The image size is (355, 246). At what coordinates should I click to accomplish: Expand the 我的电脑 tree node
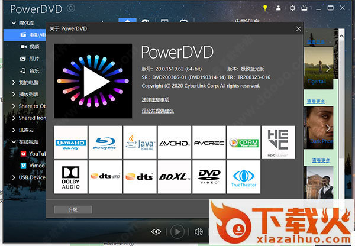click(14, 82)
